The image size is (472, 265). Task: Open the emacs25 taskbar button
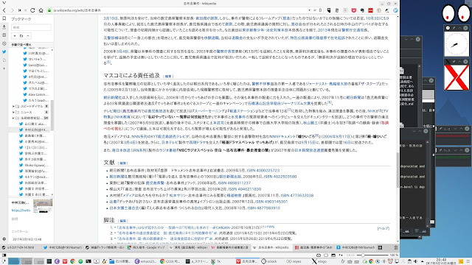145,261
